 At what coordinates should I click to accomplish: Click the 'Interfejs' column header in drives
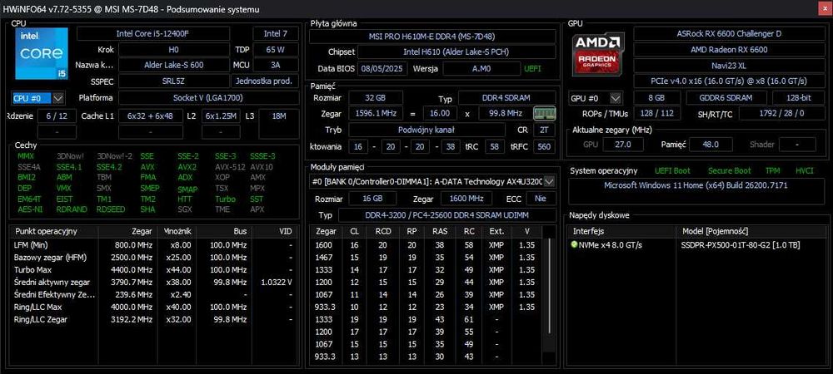(x=621, y=232)
